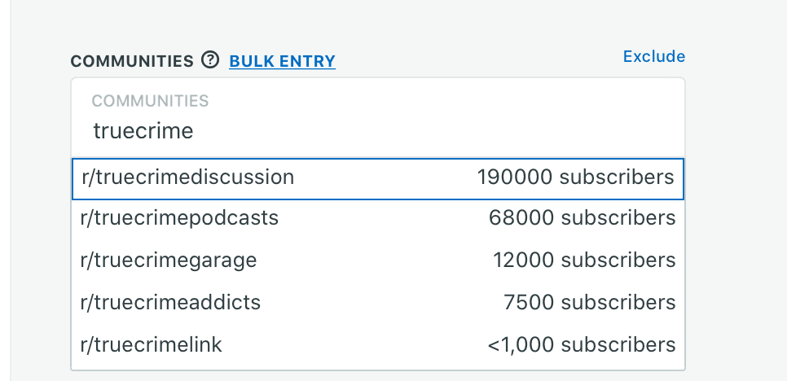Click the bold Communities section heading
Screen dimensions: 787x381
pos(132,61)
